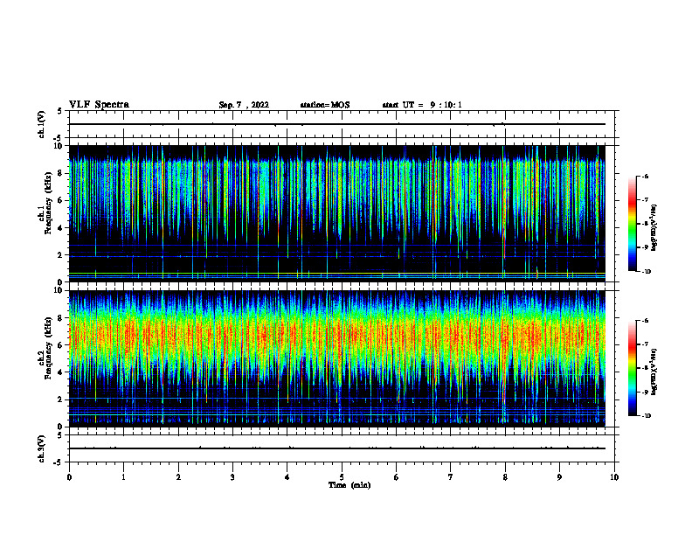
Task: Click time axis tick label "9"
Action: click(559, 477)
